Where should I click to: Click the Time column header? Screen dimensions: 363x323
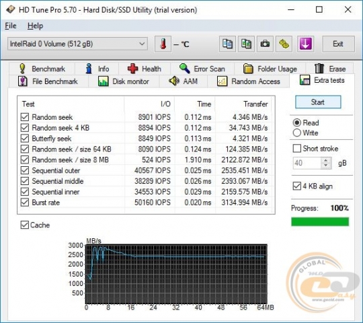pos(195,104)
